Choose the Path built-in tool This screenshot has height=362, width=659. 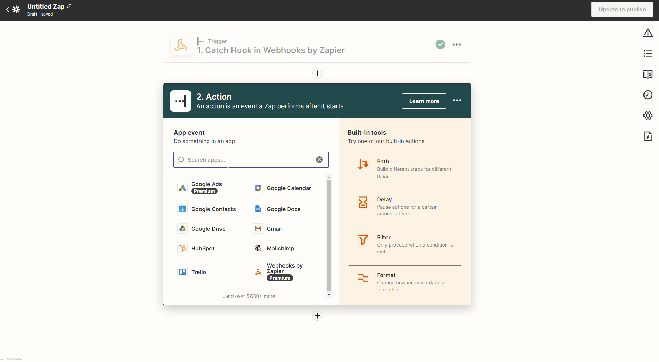[x=405, y=168]
